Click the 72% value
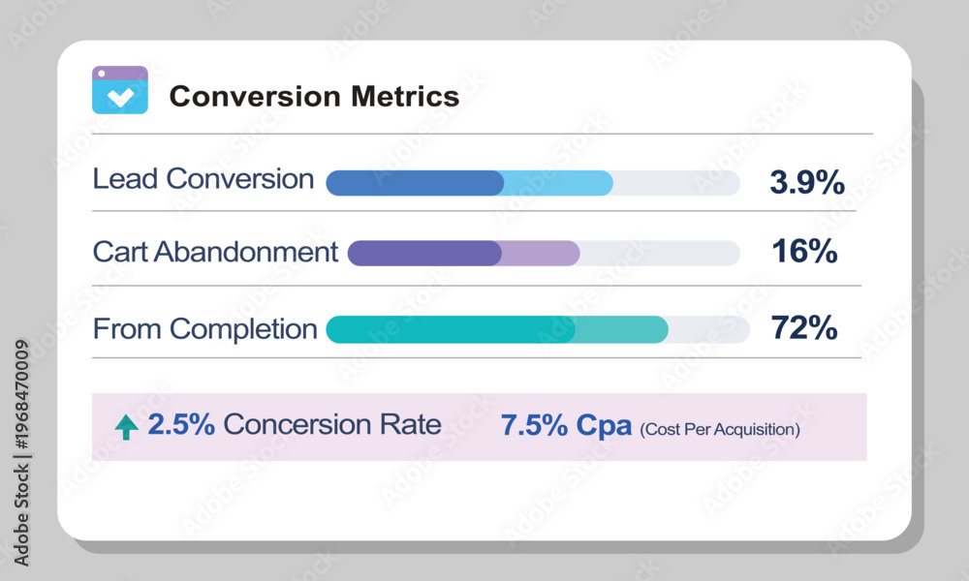This screenshot has height=581, width=969. (x=804, y=328)
